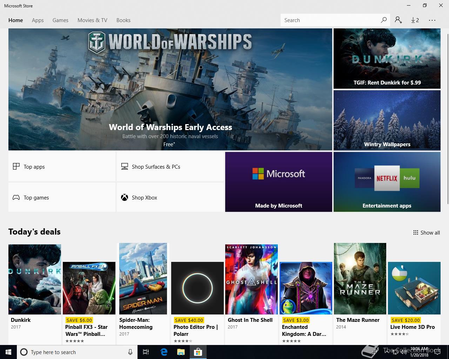Screen dimensions: 449x359
Task: Click the Photo Editor Pro | Polarr title
Action: [196, 330]
